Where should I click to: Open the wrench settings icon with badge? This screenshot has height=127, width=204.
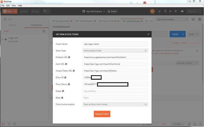point(165,11)
